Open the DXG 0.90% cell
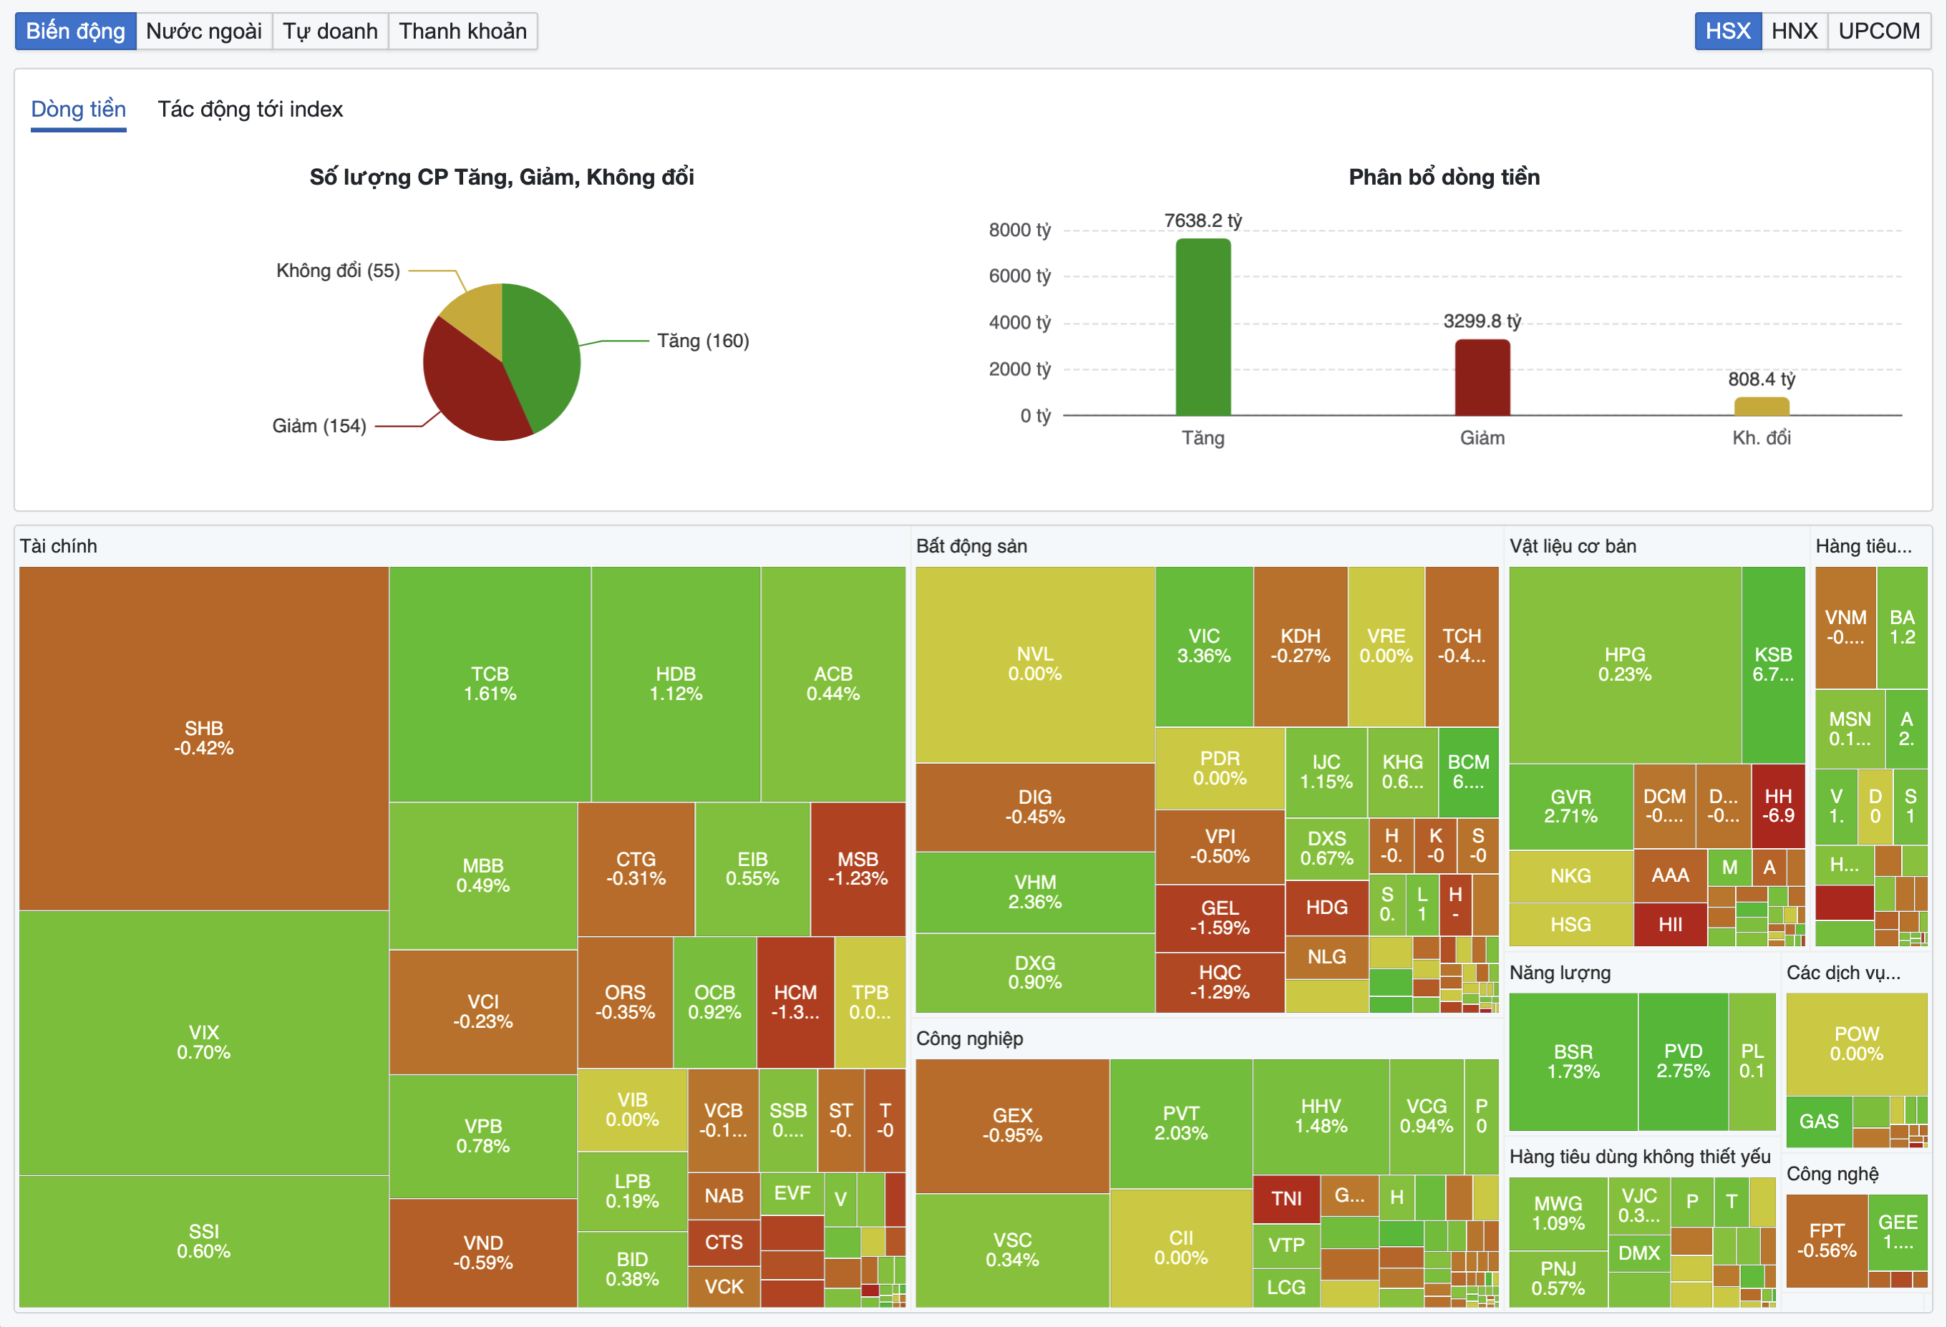This screenshot has height=1327, width=1947. 1034,973
